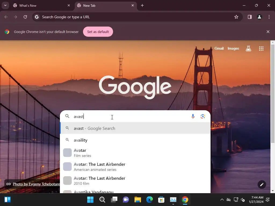Screen dimensions: 275x206
Task: Open the tab search dropdown arrow
Action: pos(5,5)
